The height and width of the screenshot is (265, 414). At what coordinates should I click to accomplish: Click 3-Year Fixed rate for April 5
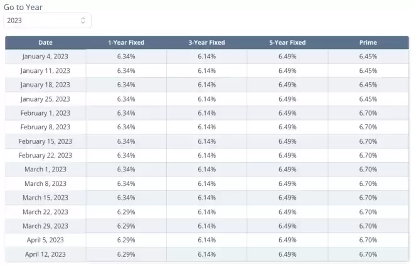207,240
